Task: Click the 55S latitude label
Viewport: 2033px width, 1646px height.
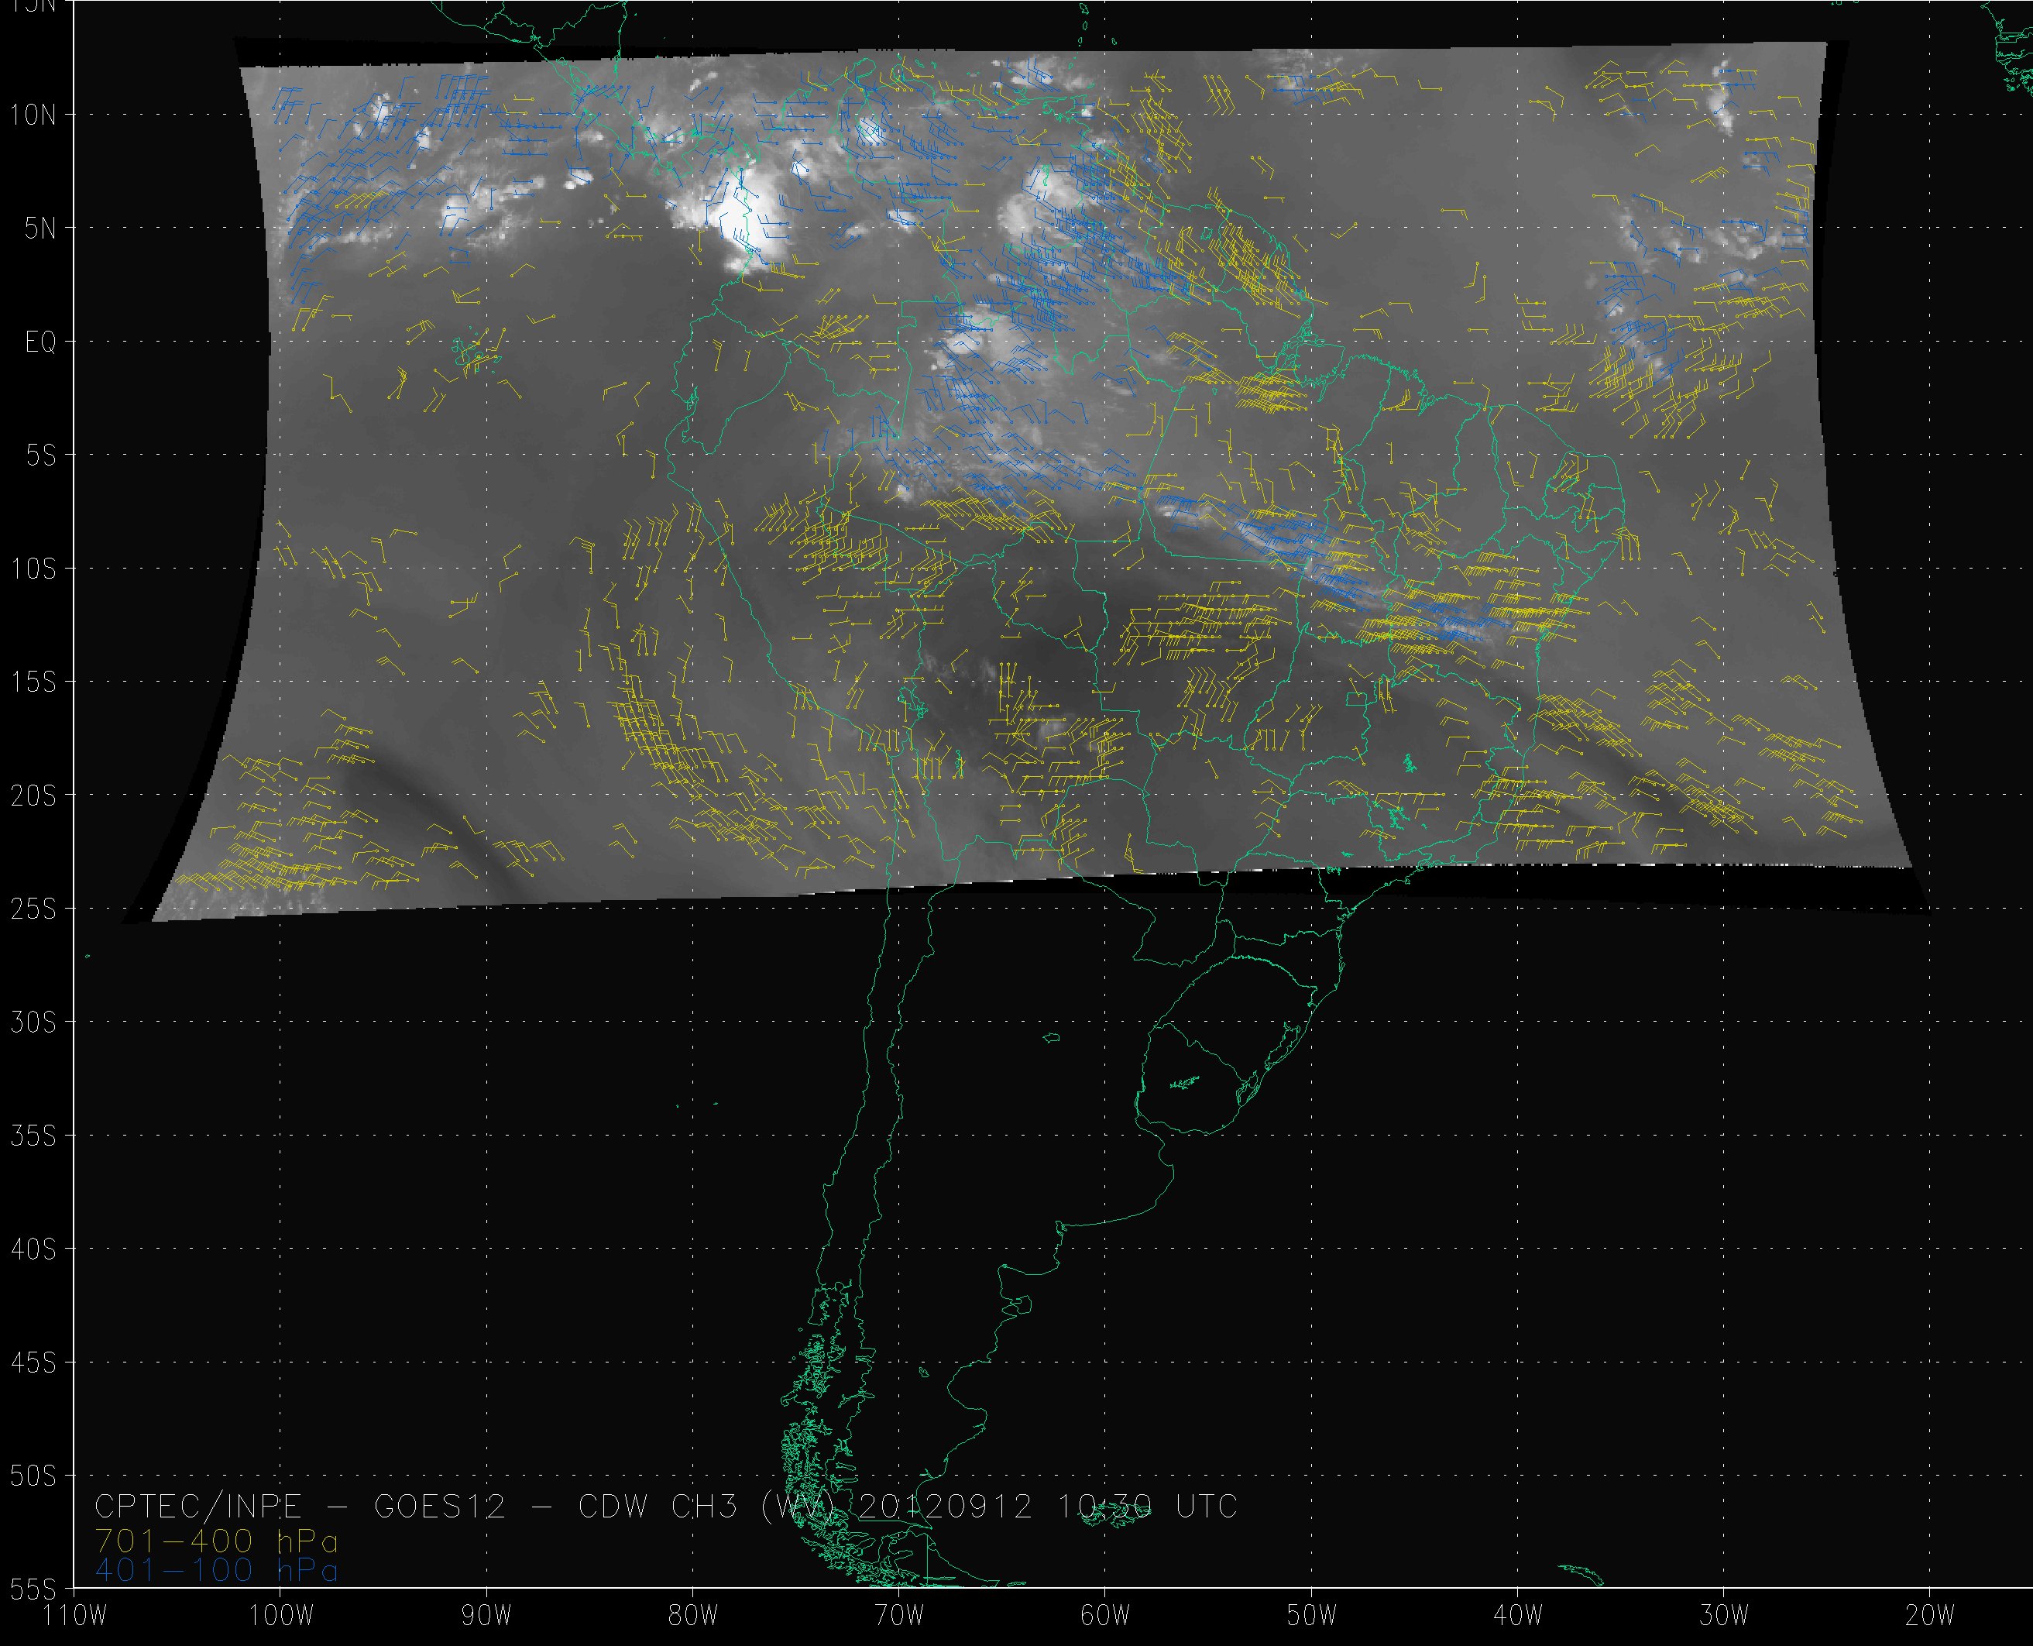Action: pyautogui.click(x=33, y=1588)
